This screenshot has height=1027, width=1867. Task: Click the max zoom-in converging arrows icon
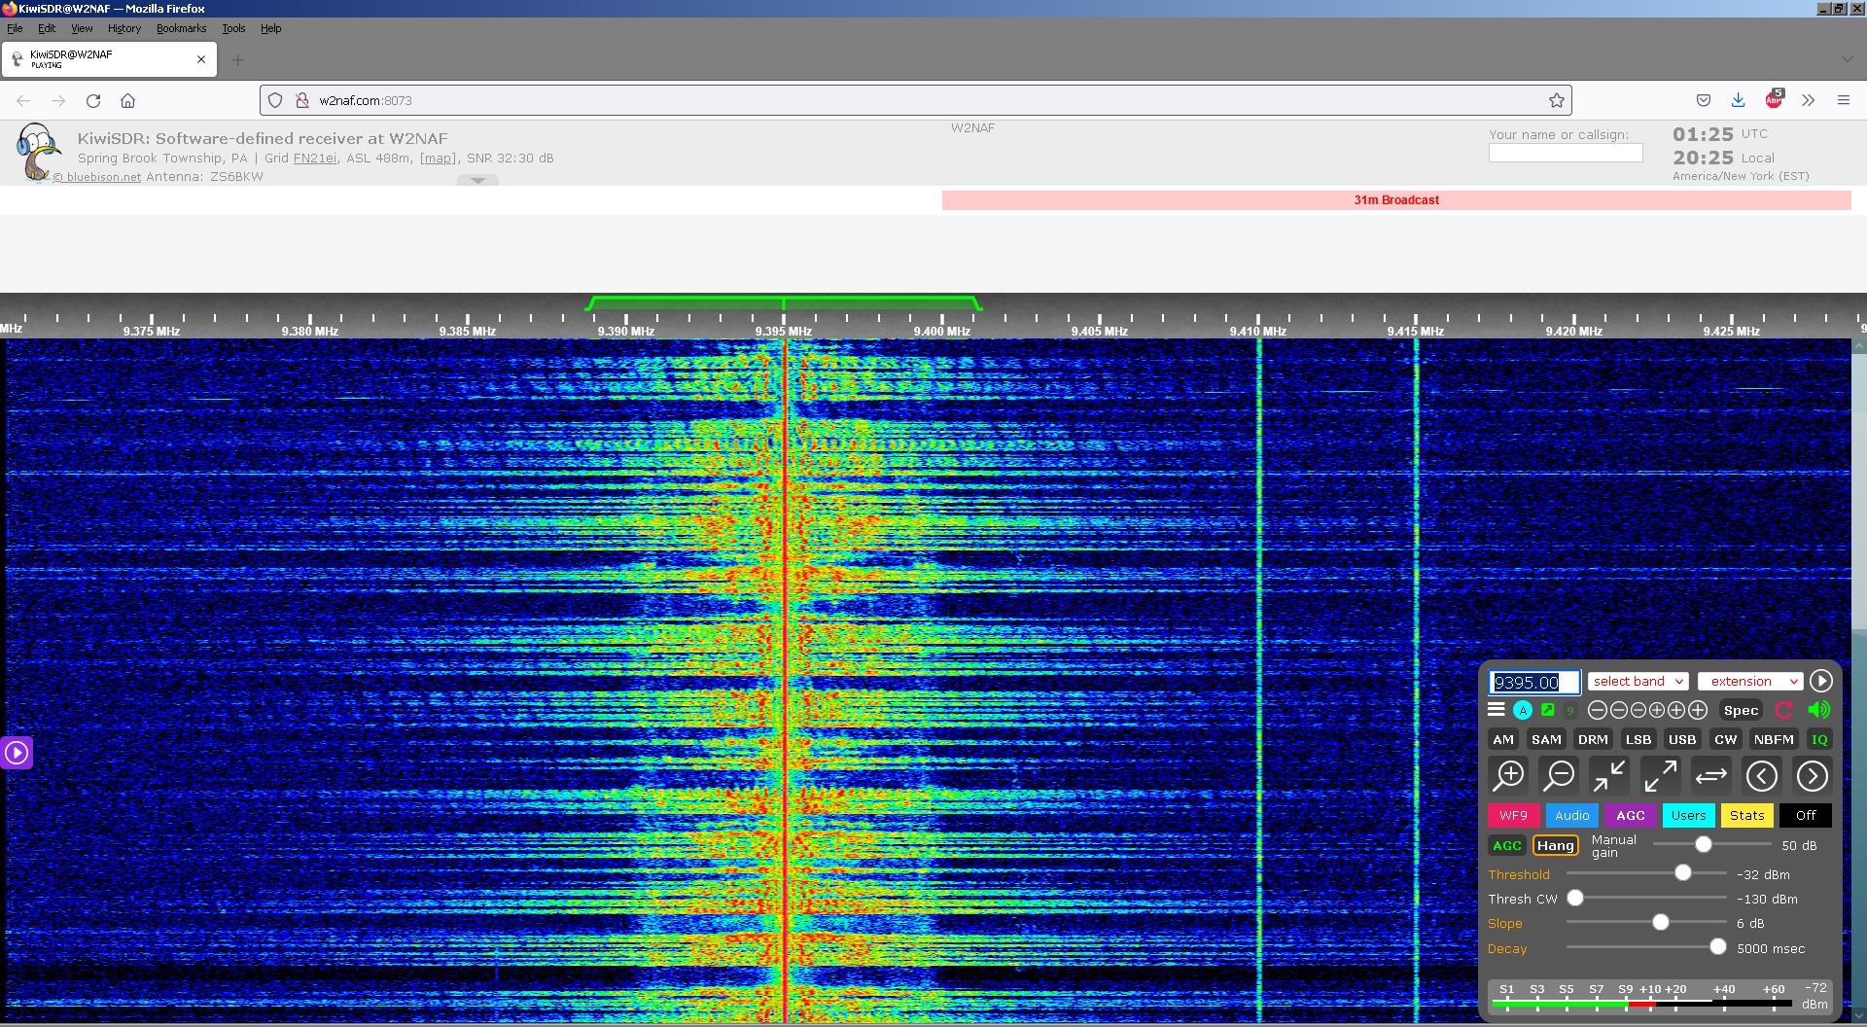[x=1609, y=776]
